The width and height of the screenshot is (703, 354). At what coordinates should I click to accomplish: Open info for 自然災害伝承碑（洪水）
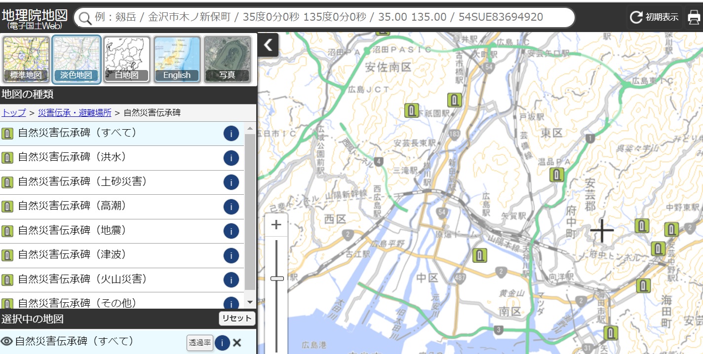[x=231, y=158]
